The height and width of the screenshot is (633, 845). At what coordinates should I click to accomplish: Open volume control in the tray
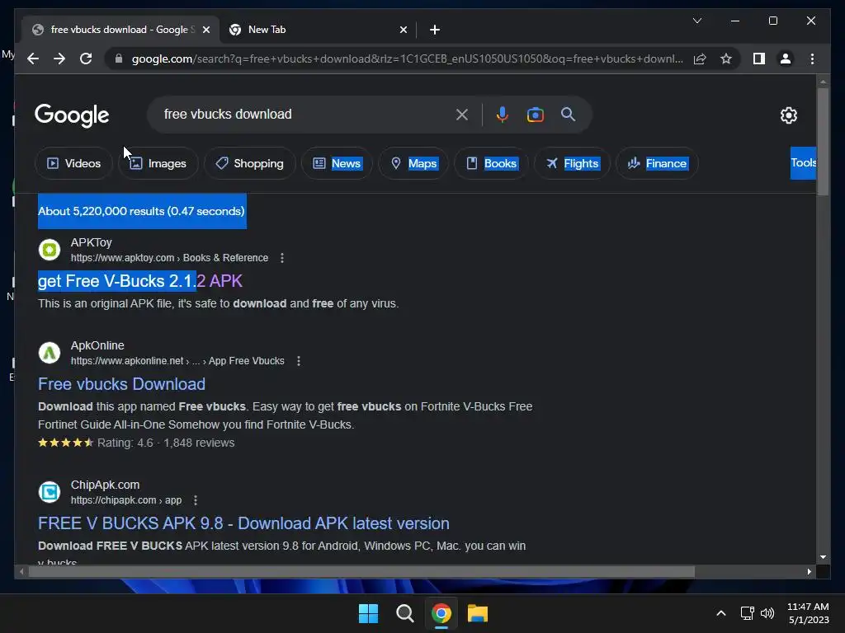(767, 613)
